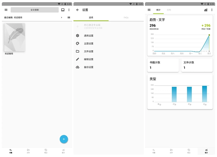217x157 pixels.
Task: Open the three-dot menu beside the laptop icon
Action: tap(69, 10)
